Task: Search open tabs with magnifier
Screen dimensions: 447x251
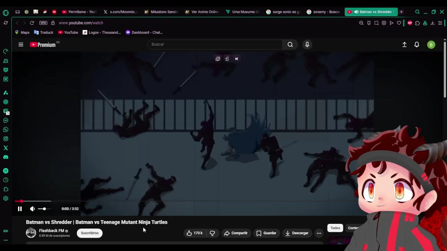Action: 417,12
